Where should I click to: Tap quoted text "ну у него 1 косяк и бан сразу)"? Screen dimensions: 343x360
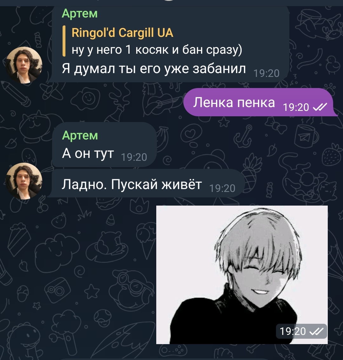tap(157, 50)
